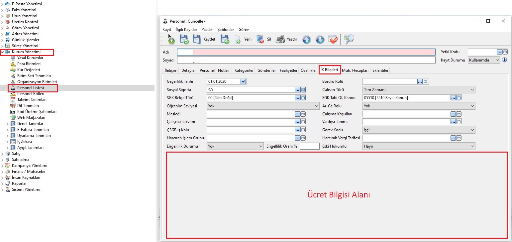Select Organizasyon Birimleri in the sidebar
The height and width of the screenshot is (242, 512).
coord(37,82)
